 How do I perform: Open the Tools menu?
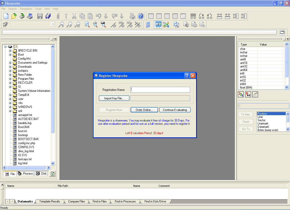(38, 9)
